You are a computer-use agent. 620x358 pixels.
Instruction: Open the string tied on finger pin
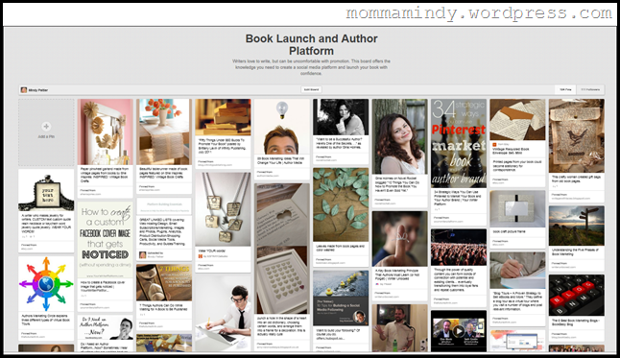click(400, 239)
